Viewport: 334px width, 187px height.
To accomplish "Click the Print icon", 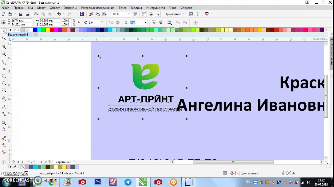I will pyautogui.click(x=27, y=14).
